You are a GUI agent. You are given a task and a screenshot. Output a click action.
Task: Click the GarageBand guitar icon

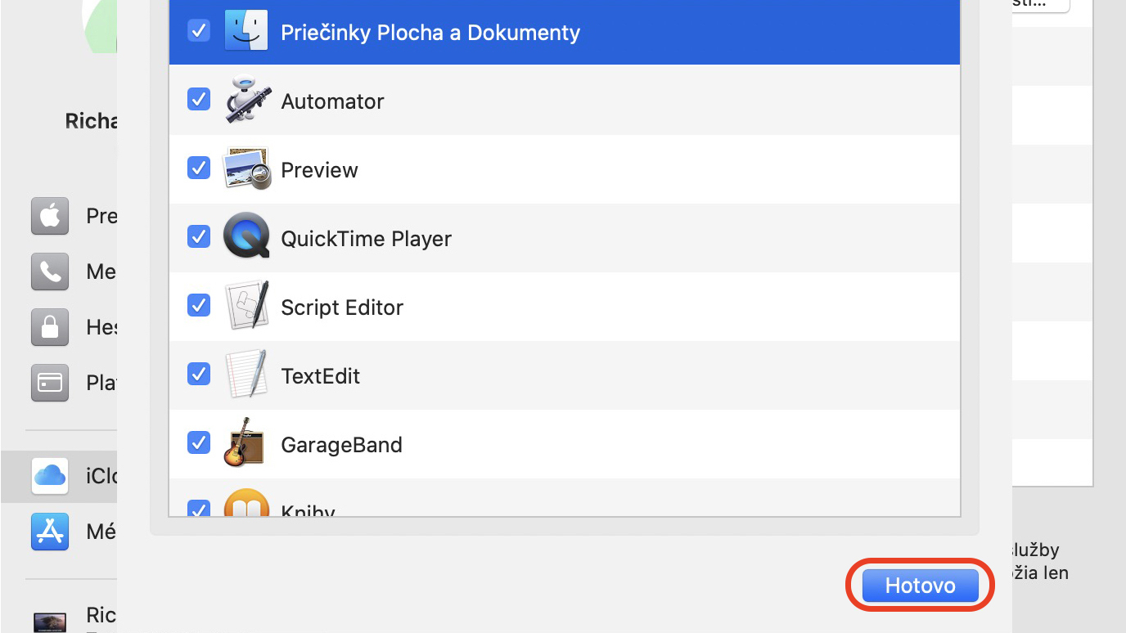[245, 442]
